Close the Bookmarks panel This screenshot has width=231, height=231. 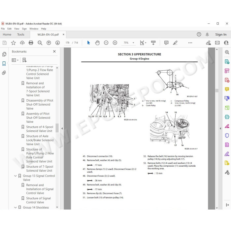[x=54, y=51]
